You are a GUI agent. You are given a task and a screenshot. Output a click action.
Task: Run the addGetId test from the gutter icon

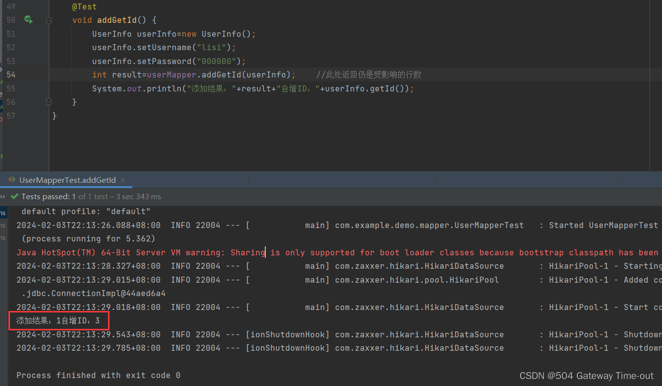click(x=28, y=20)
